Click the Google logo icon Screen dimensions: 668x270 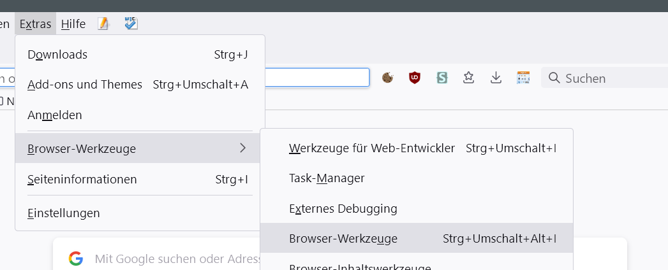pyautogui.click(x=76, y=259)
